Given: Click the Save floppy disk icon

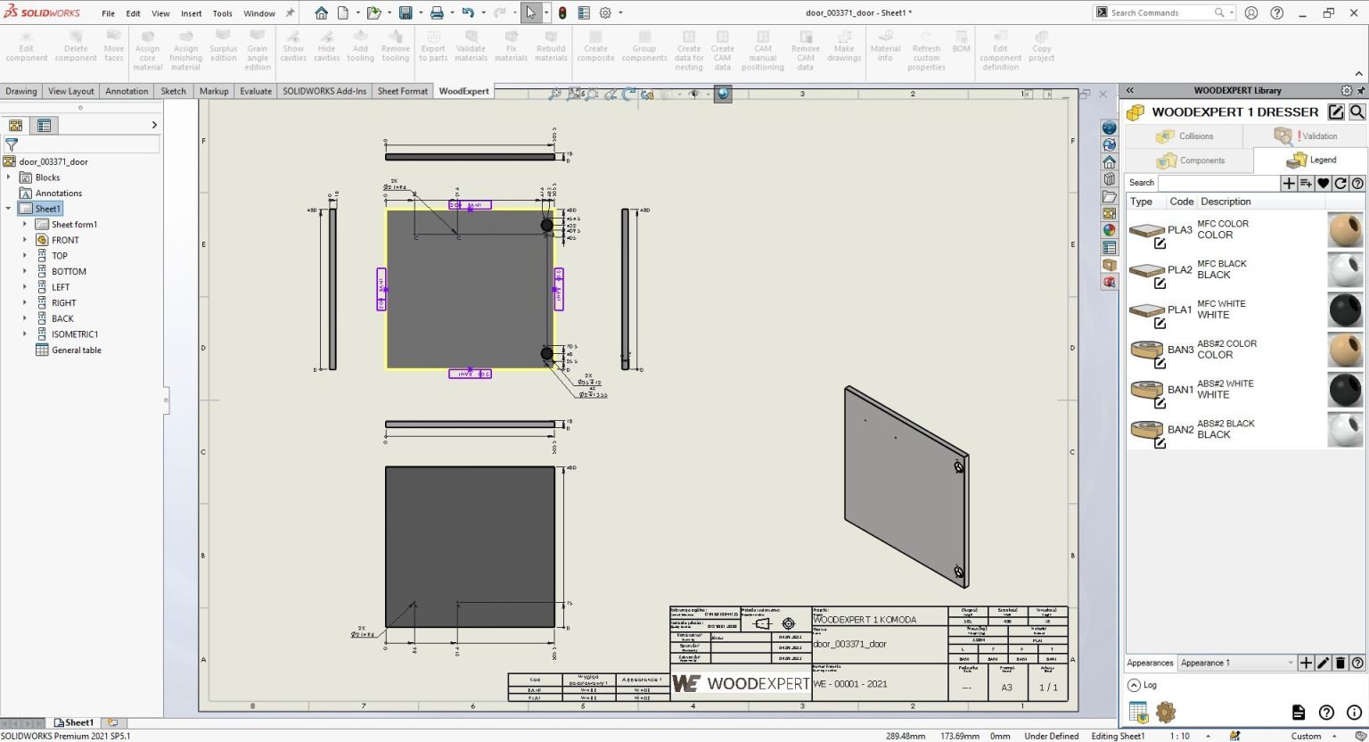Looking at the screenshot, I should 406,12.
